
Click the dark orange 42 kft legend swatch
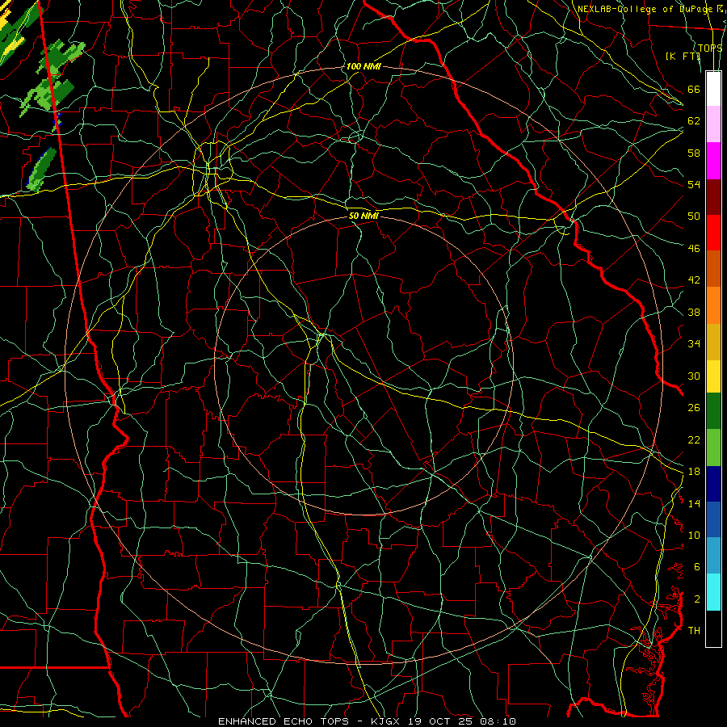tap(713, 269)
